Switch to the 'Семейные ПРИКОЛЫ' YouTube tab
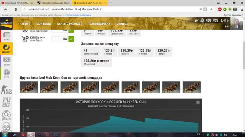This screenshot has height=137, width=245. pos(18,3)
